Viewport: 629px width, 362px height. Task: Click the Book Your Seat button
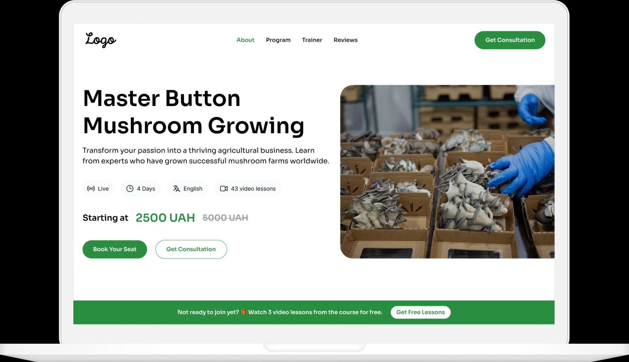point(115,249)
